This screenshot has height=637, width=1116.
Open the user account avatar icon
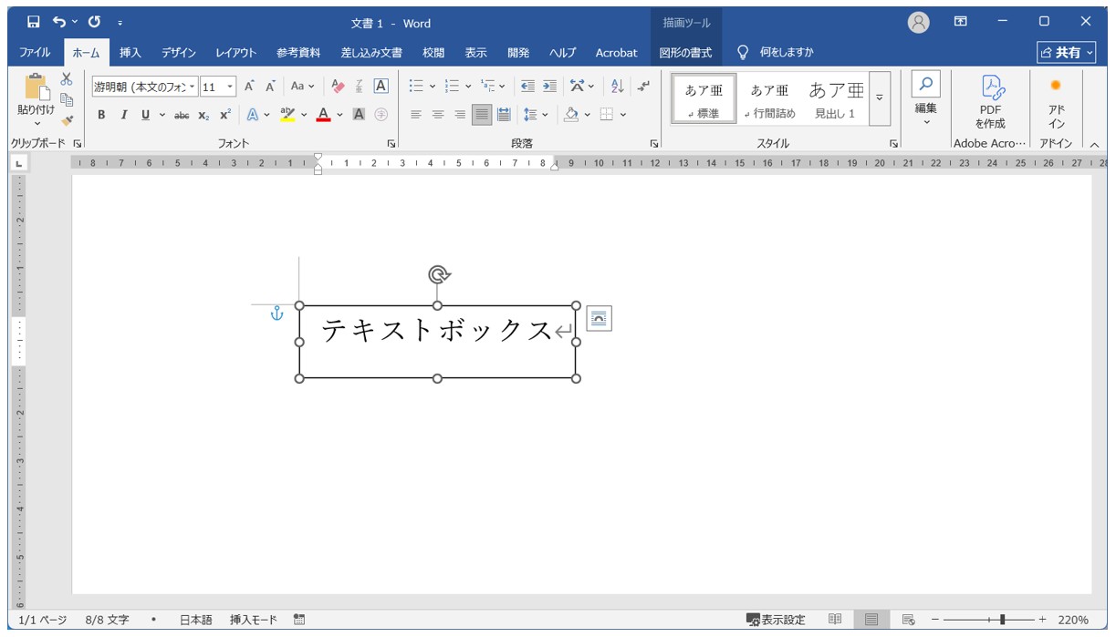point(919,22)
